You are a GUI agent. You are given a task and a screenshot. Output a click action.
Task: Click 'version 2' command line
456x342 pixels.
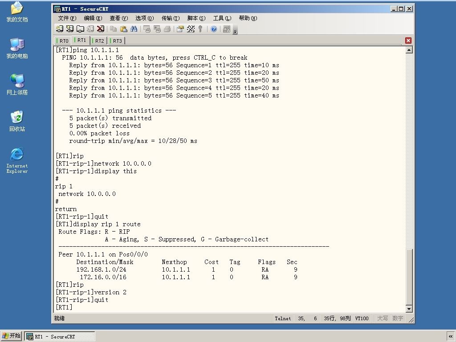[91, 292]
